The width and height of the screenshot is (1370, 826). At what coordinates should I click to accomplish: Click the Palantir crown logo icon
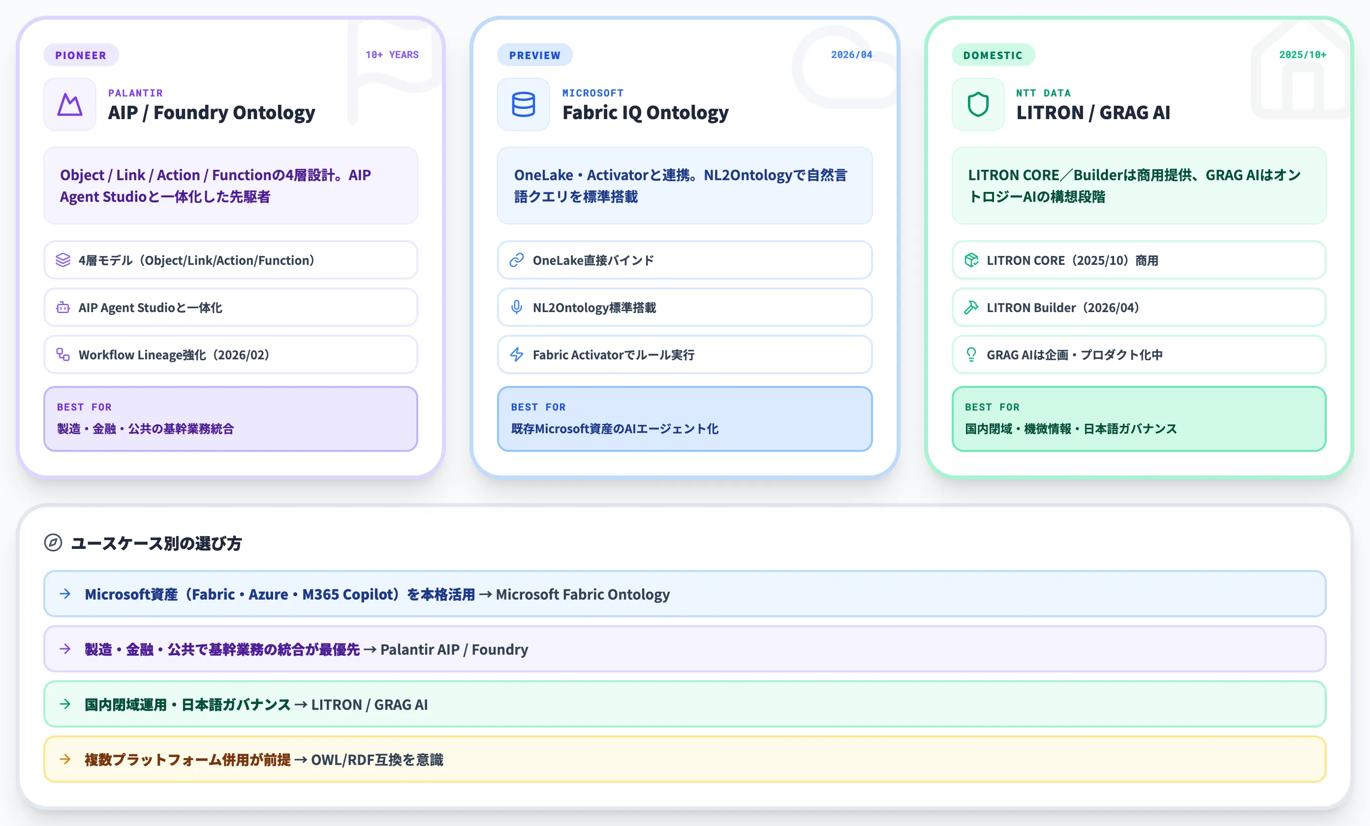point(70,104)
